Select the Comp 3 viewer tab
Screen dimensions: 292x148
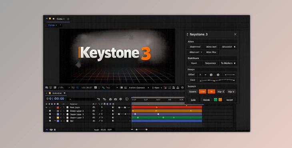(x=52, y=25)
